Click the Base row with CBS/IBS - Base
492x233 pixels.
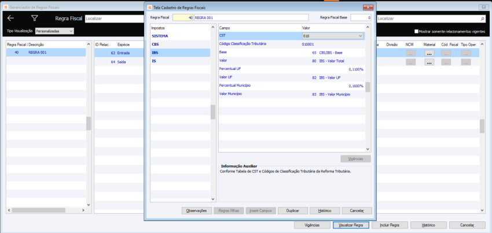coord(292,53)
